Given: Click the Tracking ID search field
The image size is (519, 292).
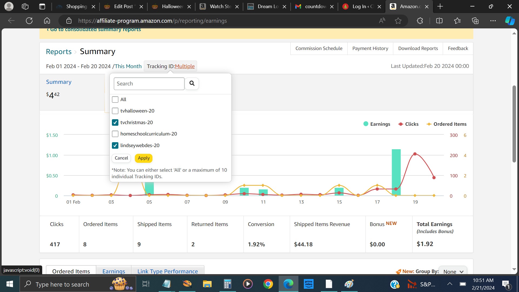Looking at the screenshot, I should coord(149,84).
